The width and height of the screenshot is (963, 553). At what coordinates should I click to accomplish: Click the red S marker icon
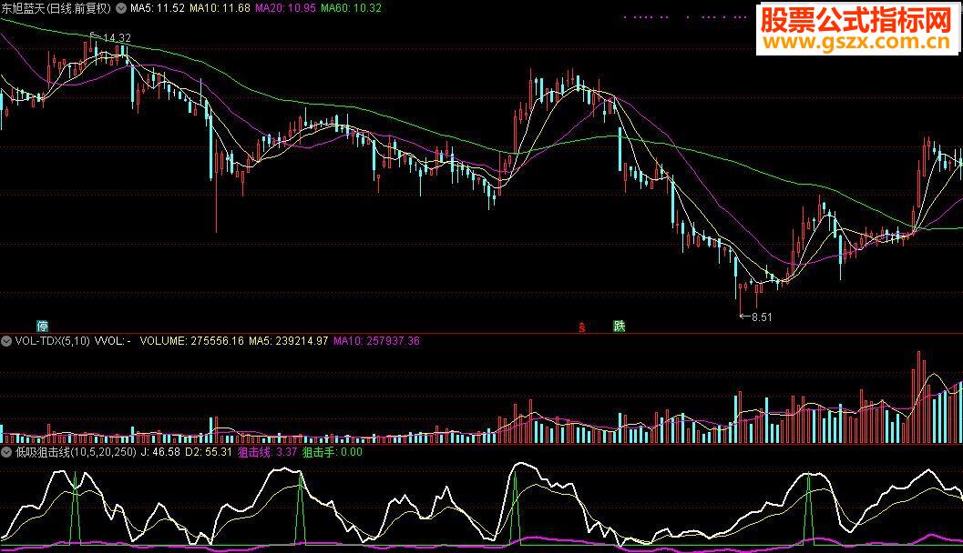click(581, 327)
